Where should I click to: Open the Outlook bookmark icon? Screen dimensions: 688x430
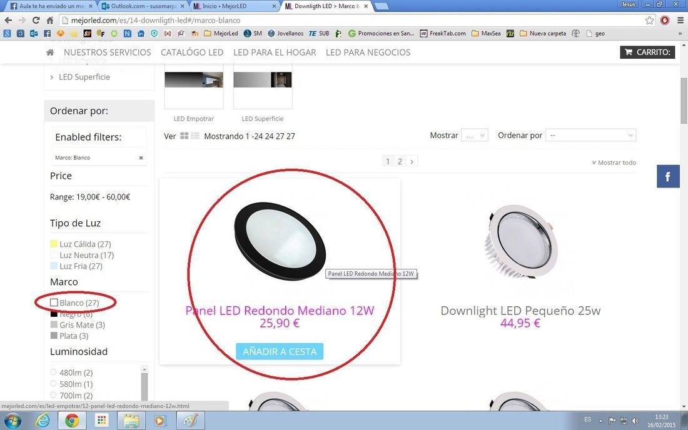pos(34,33)
